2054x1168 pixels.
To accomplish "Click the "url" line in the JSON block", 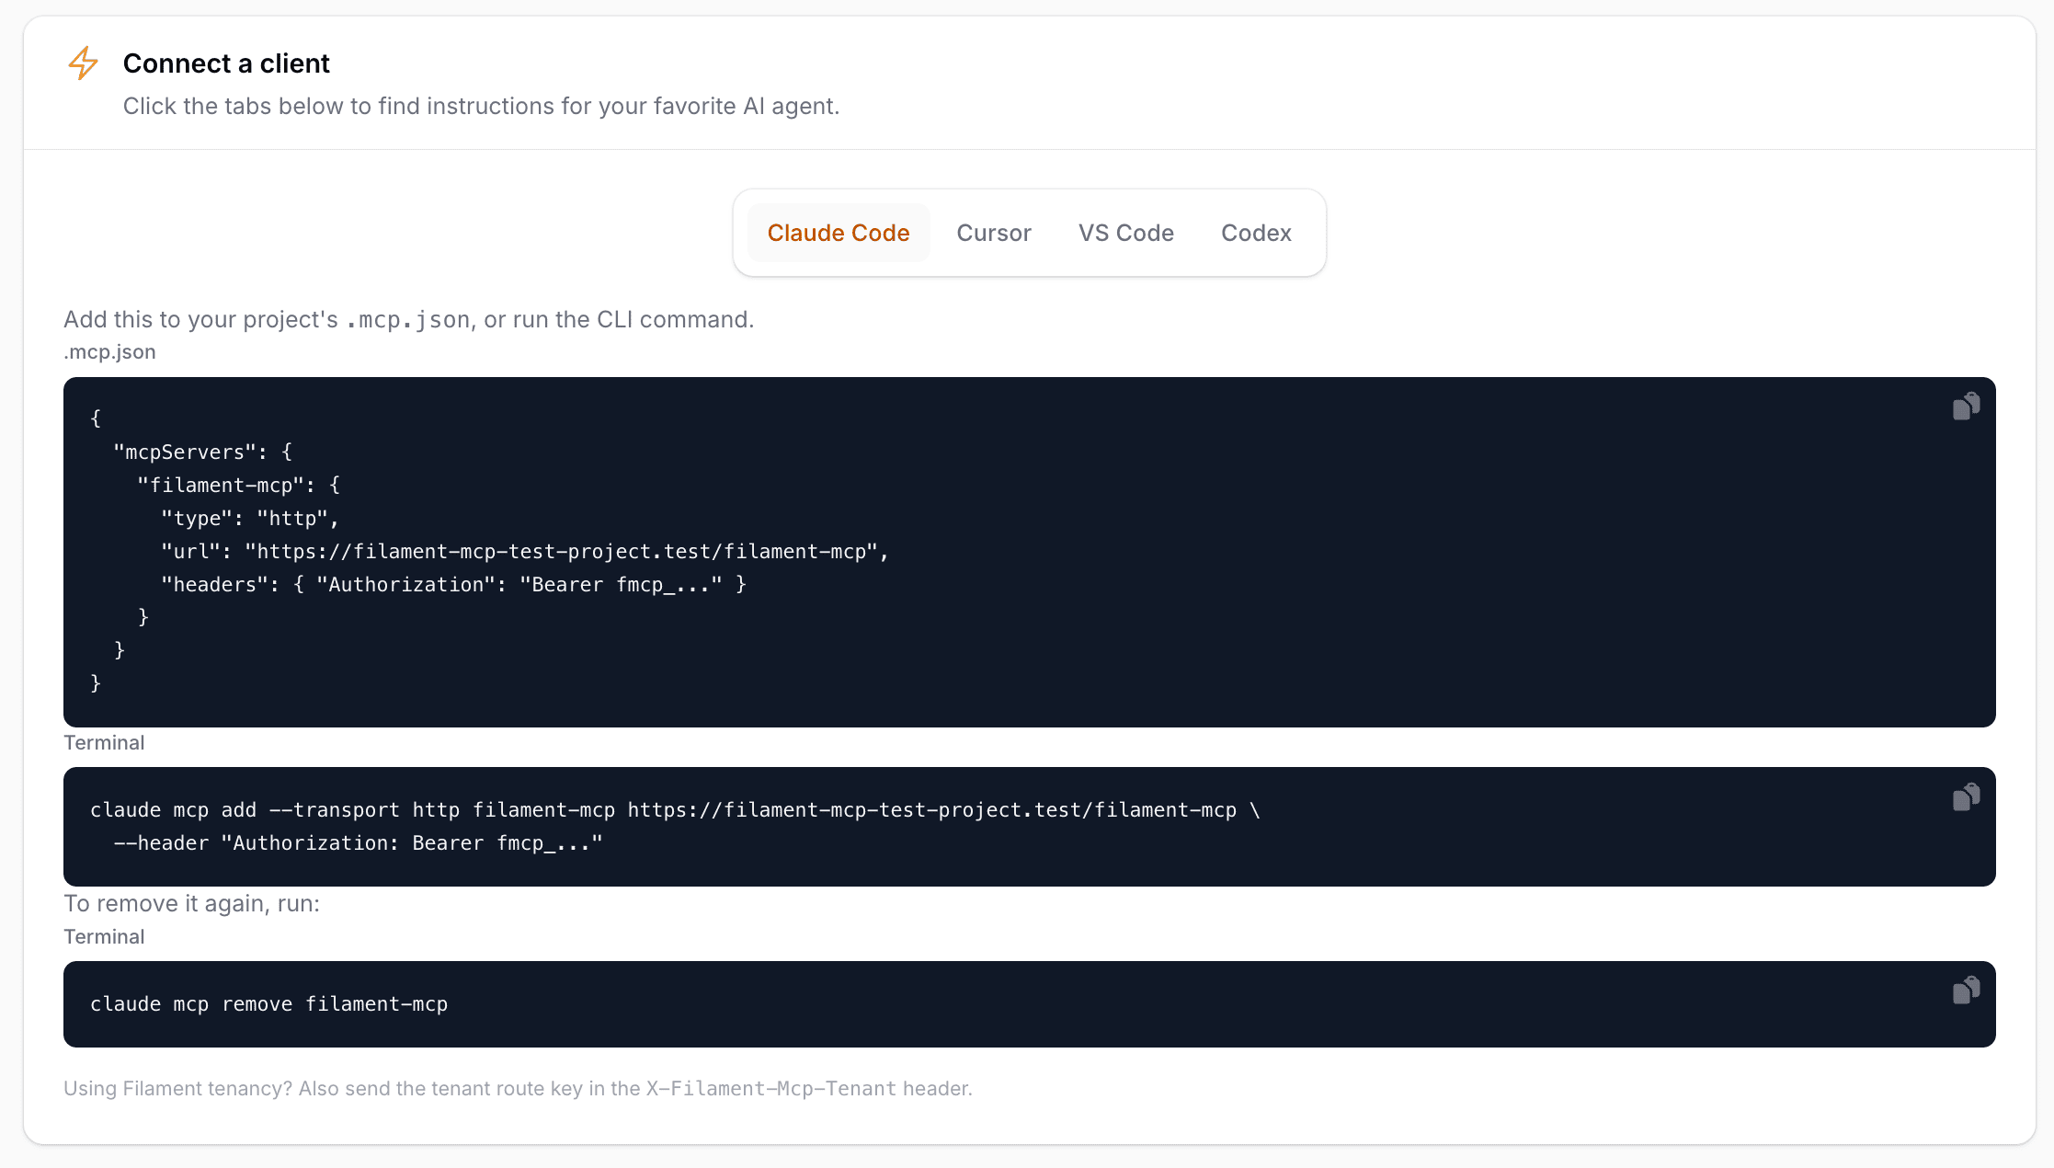I will click(525, 551).
